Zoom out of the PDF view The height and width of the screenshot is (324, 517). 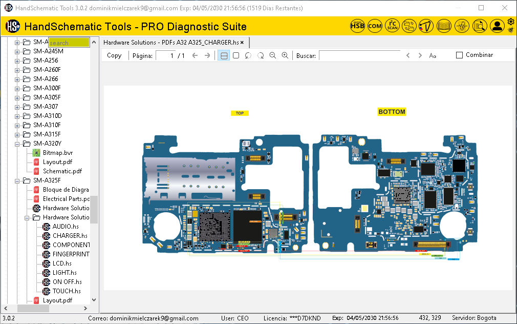coord(273,55)
